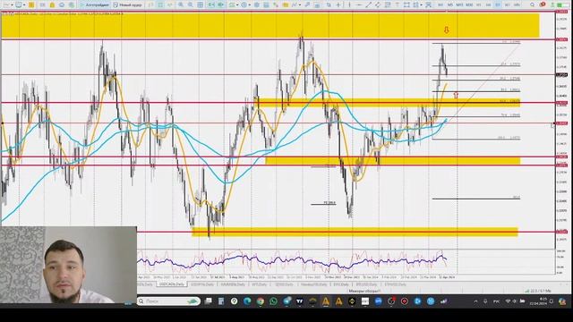This screenshot has width=573, height=322.
Task: Switch chart to H1 timeframe
Action: (478, 5)
